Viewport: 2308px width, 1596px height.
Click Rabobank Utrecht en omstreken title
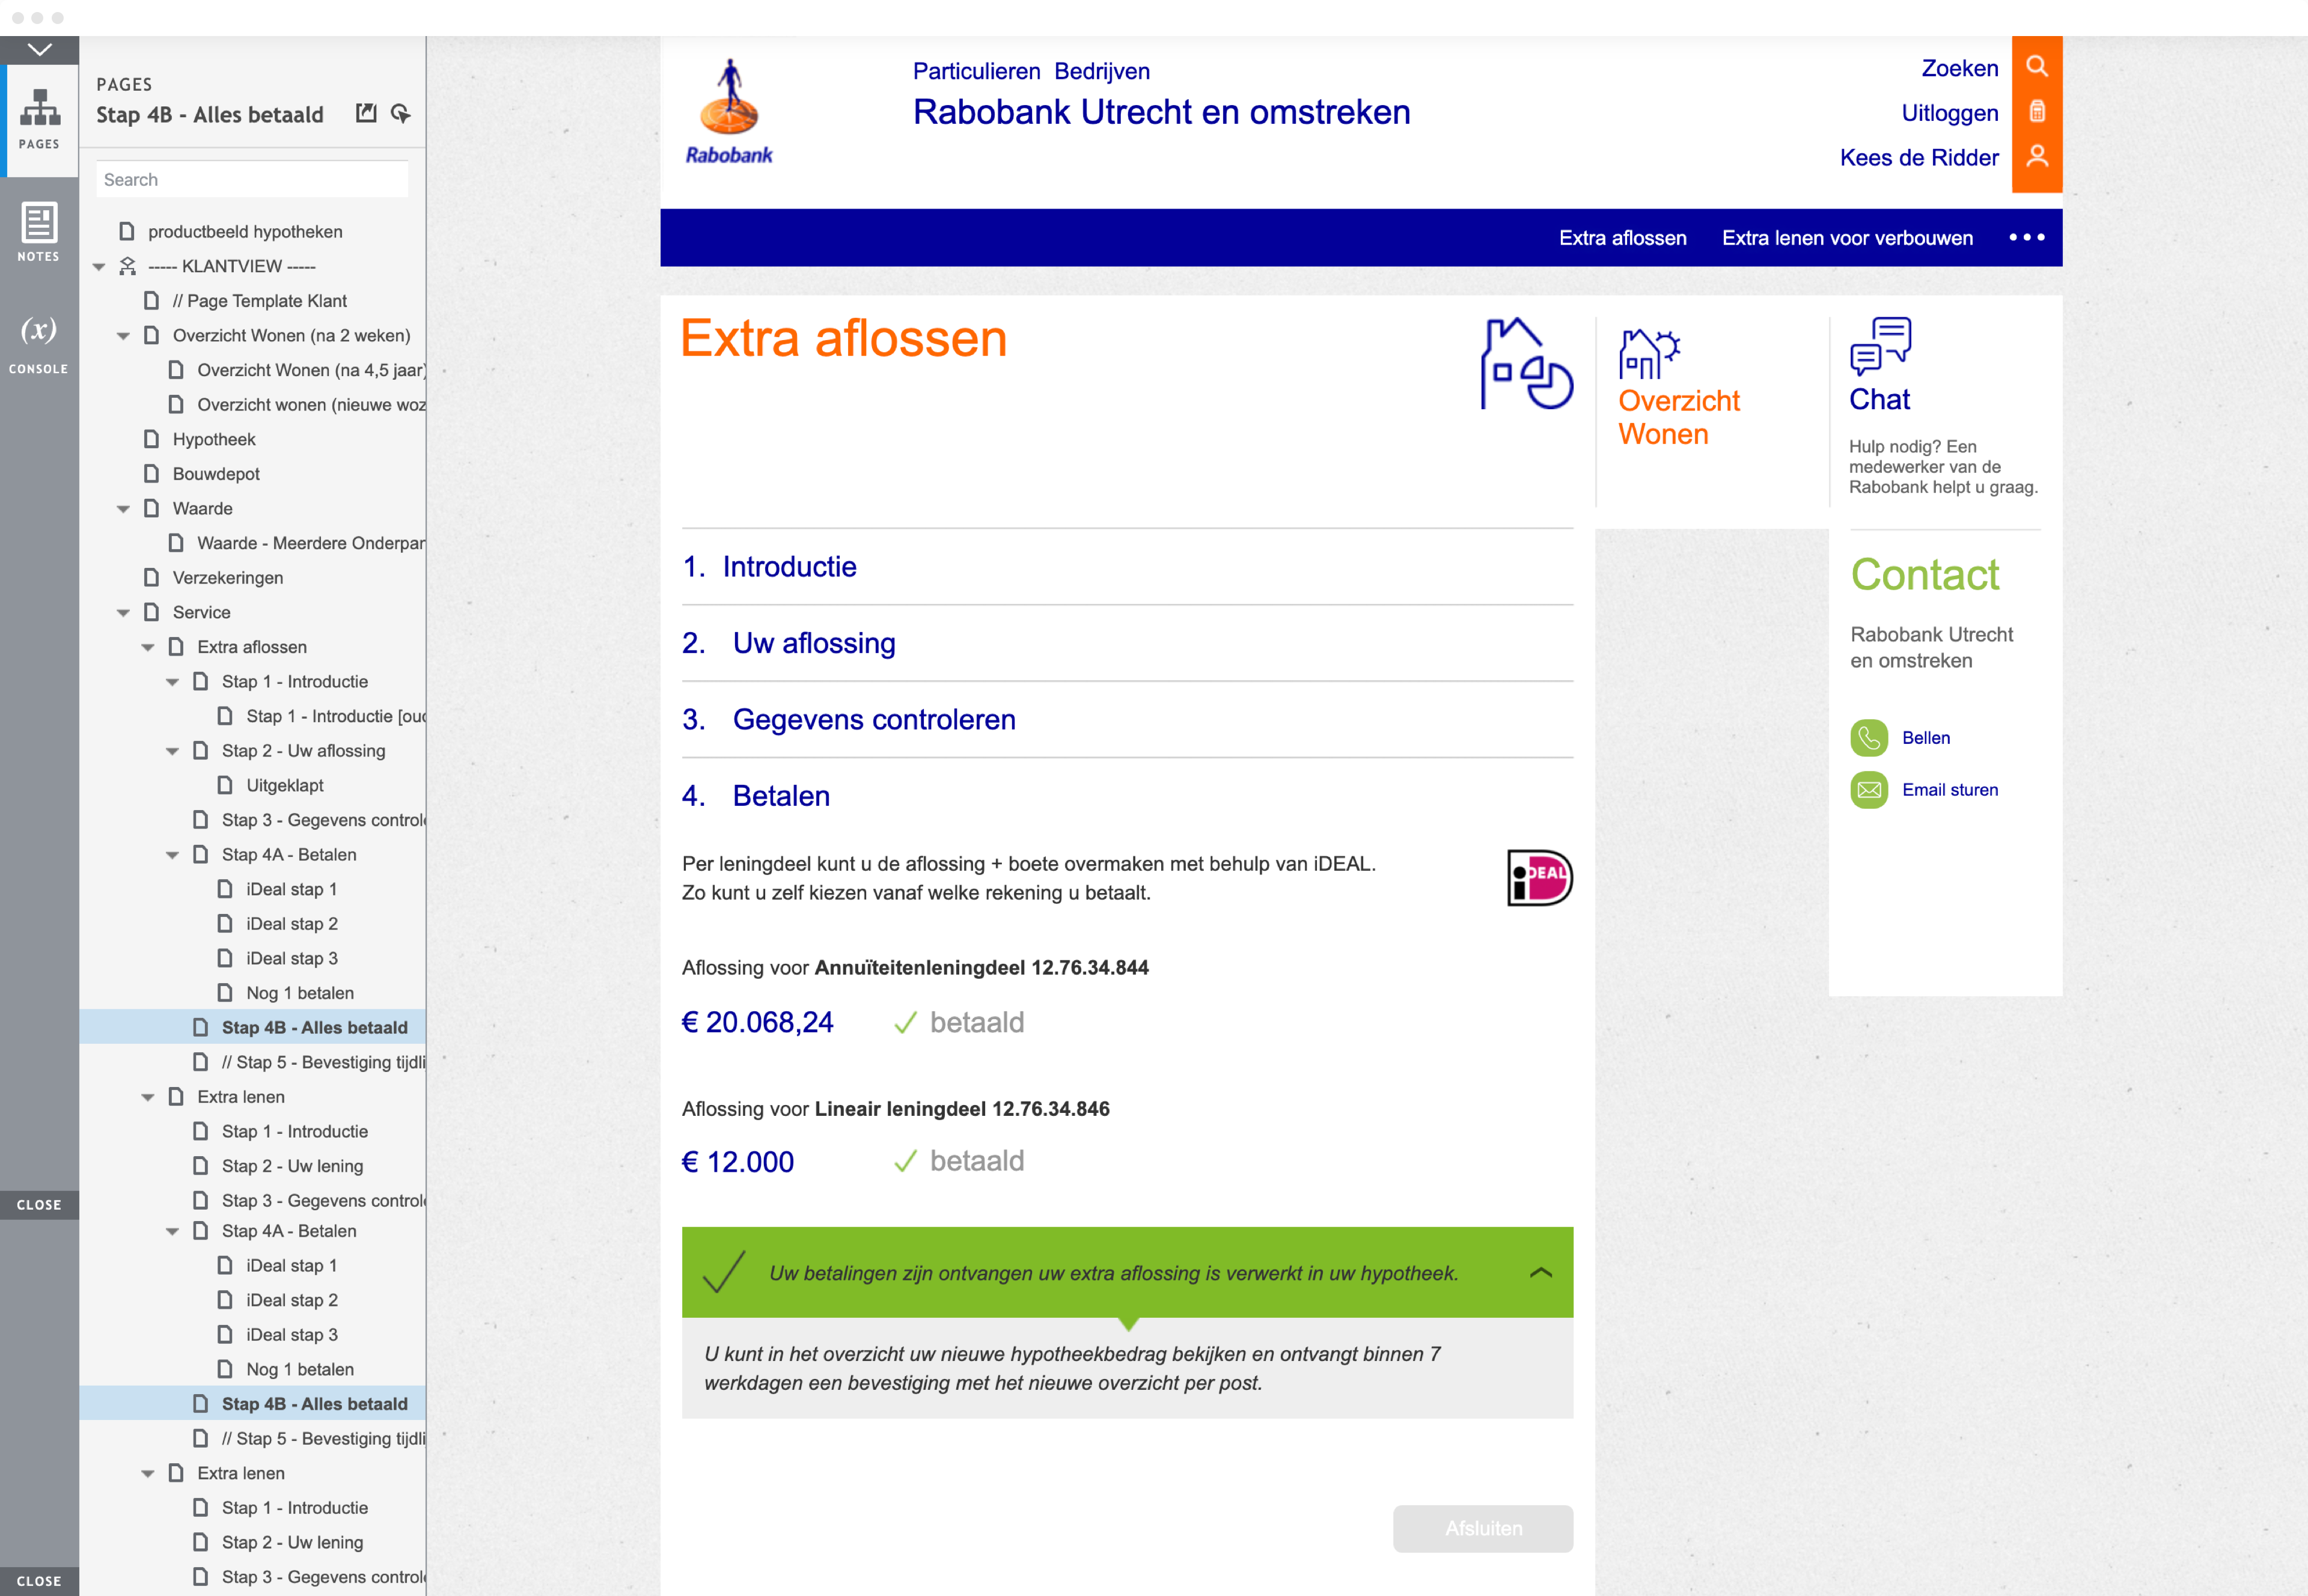tap(1161, 112)
